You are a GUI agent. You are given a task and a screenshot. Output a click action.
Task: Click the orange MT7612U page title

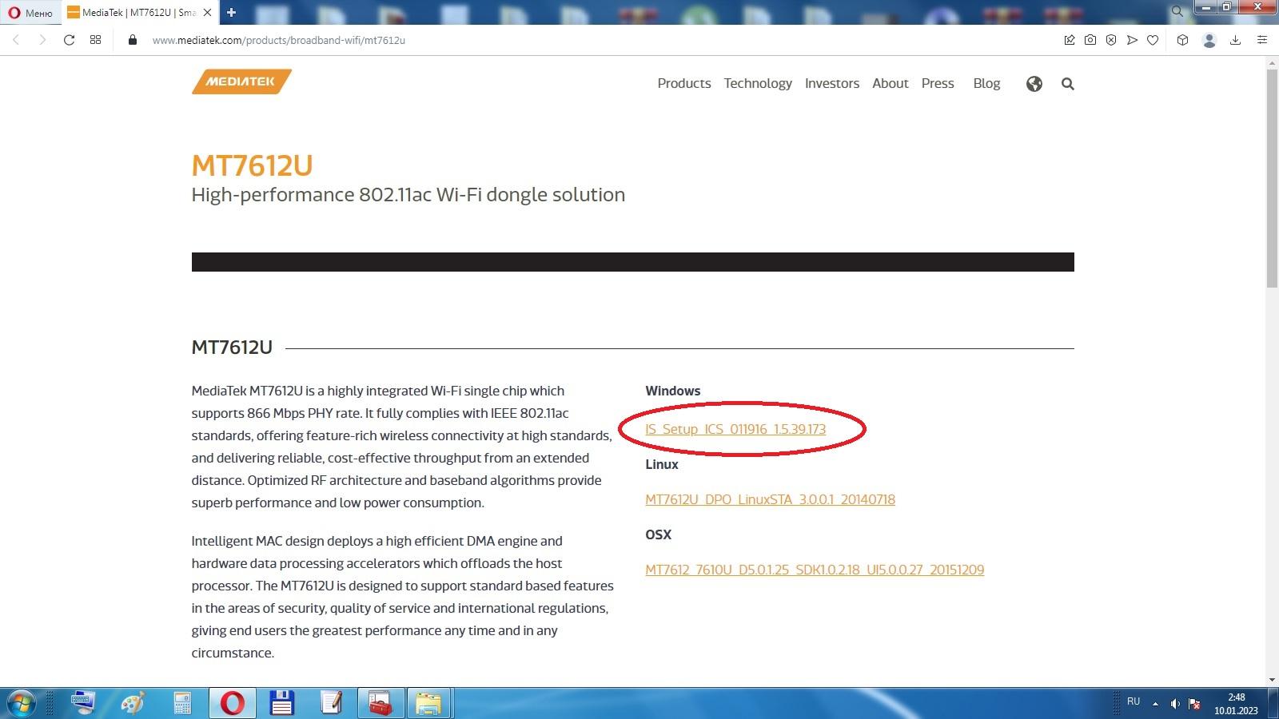click(x=252, y=165)
